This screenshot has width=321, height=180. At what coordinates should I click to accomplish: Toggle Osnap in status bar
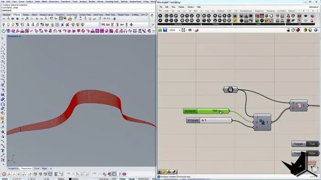tap(132, 179)
